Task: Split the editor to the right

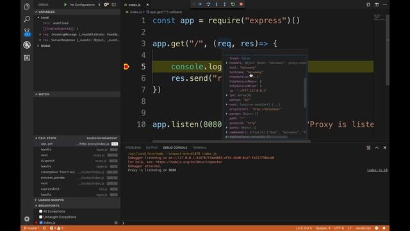Action: coord(377,4)
